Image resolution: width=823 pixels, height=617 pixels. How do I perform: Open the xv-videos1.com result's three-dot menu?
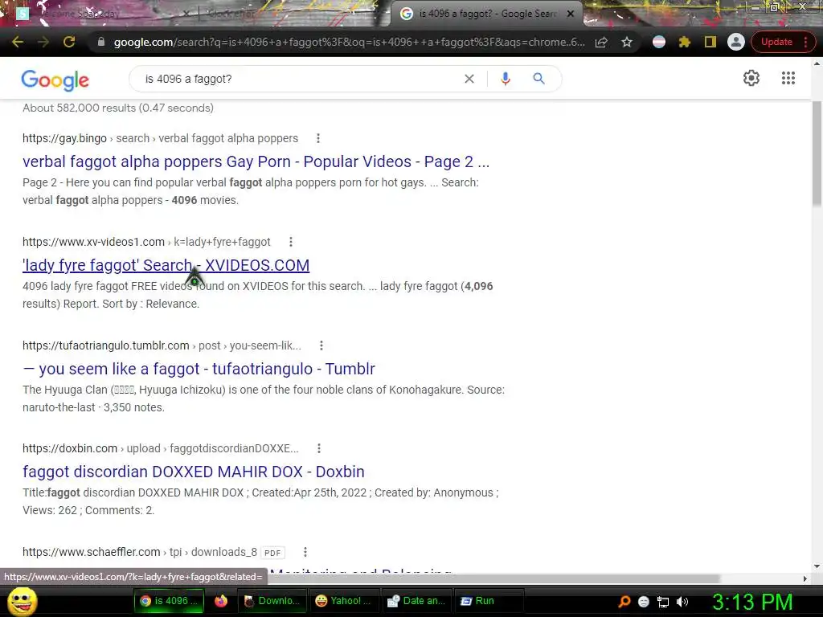pos(291,241)
